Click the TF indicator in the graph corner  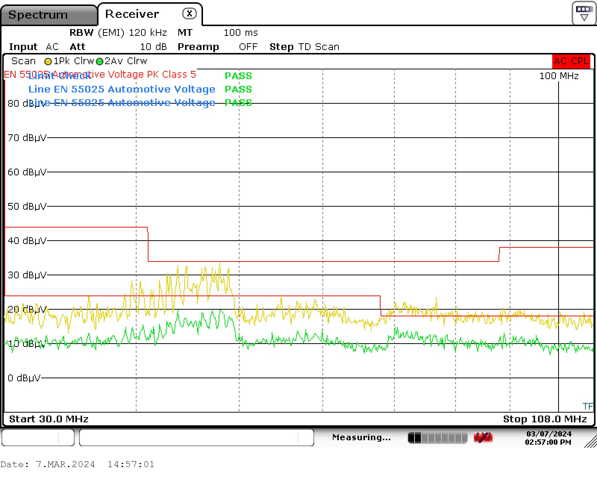coord(587,406)
